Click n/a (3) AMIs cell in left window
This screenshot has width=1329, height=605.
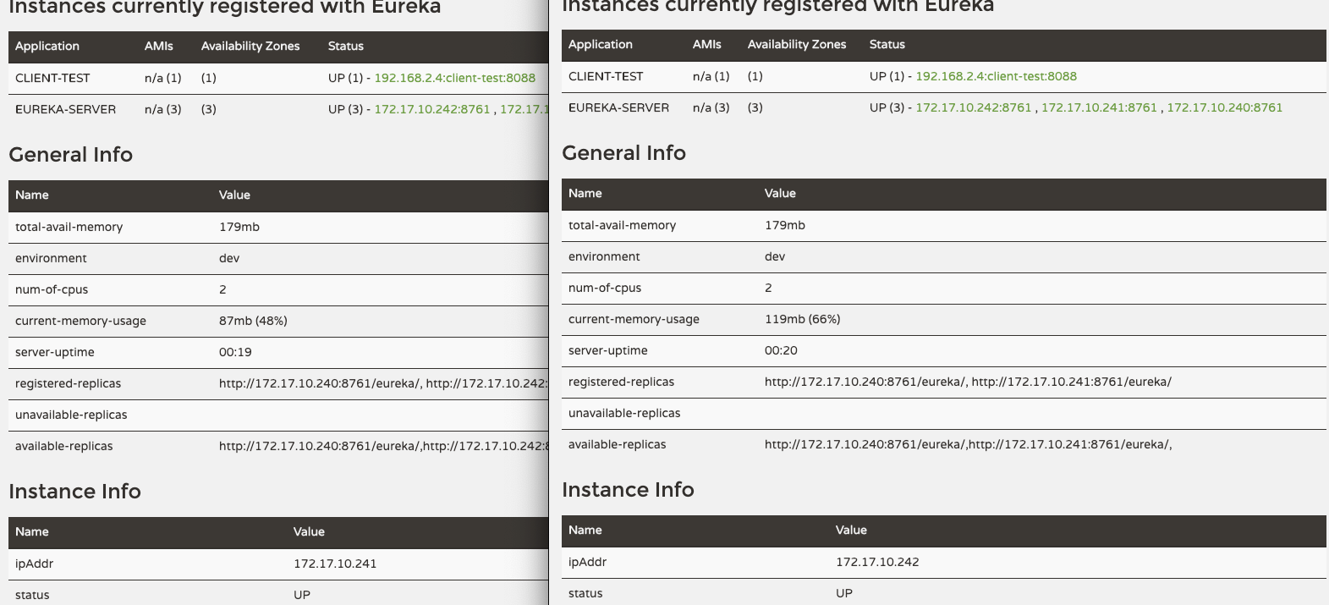click(163, 109)
